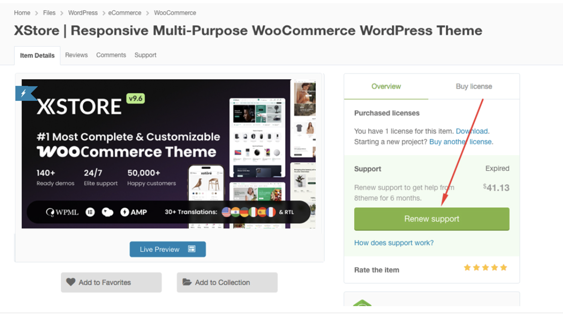Select the Overview tab in sidebar

[386, 86]
